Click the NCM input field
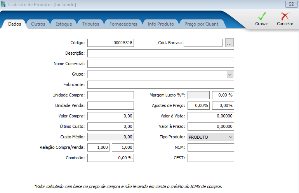The height and width of the screenshot is (193, 299). coord(210,148)
